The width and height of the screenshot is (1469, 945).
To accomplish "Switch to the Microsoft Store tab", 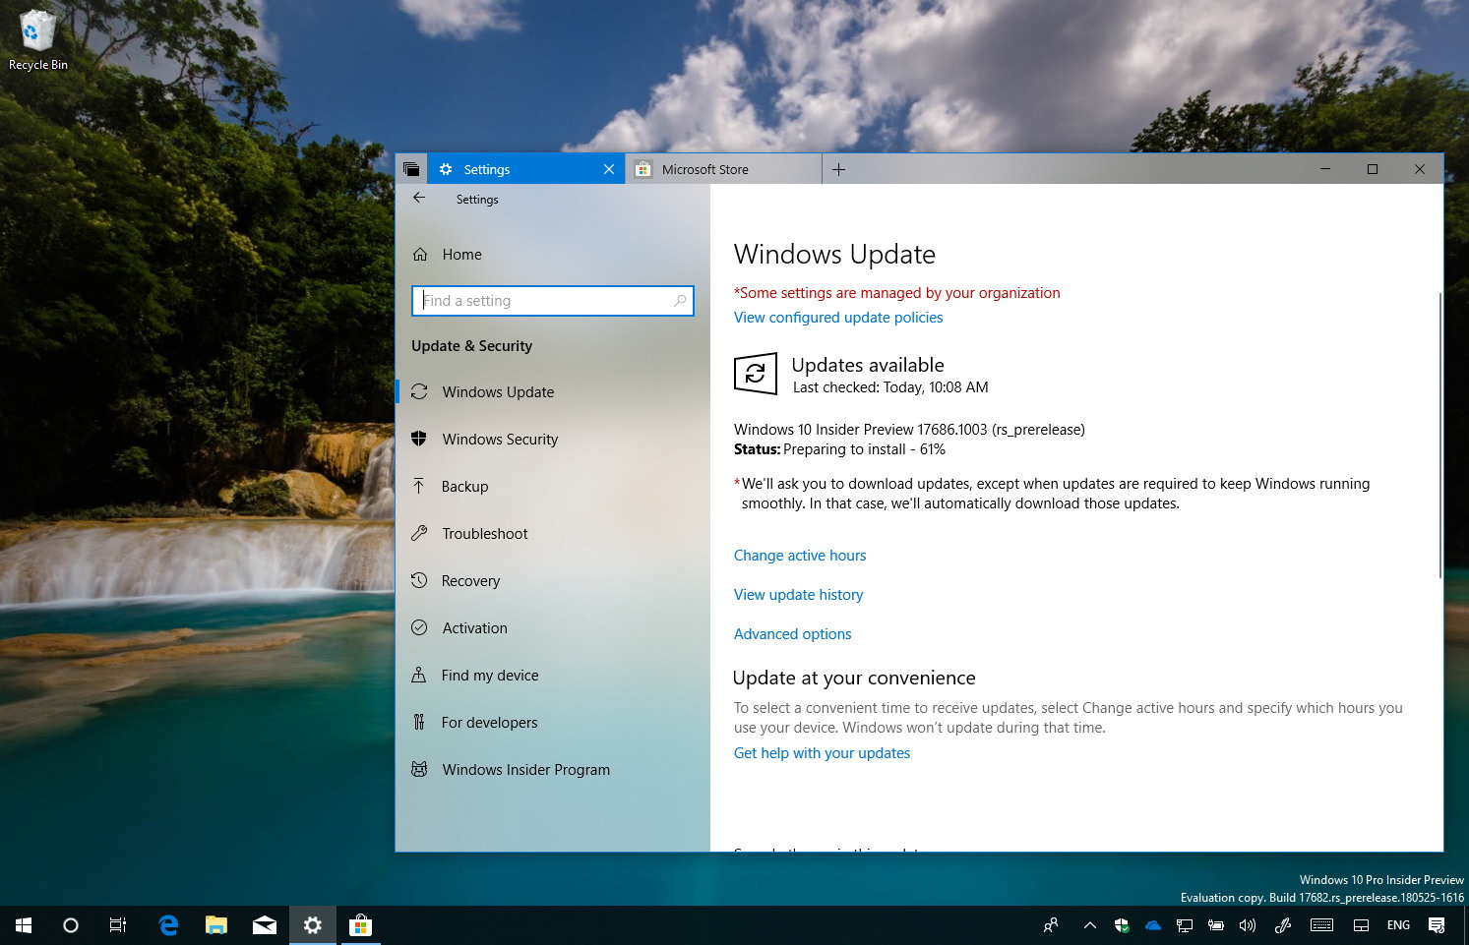I will coord(703,168).
